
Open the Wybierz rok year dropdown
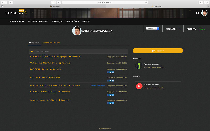click(153, 28)
